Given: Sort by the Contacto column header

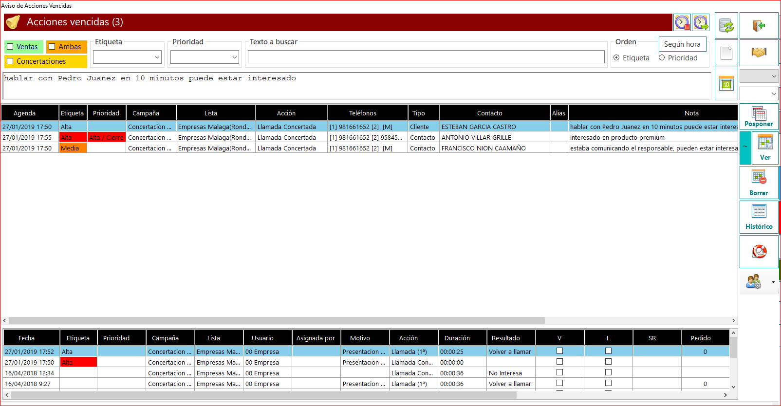Looking at the screenshot, I should (x=495, y=113).
